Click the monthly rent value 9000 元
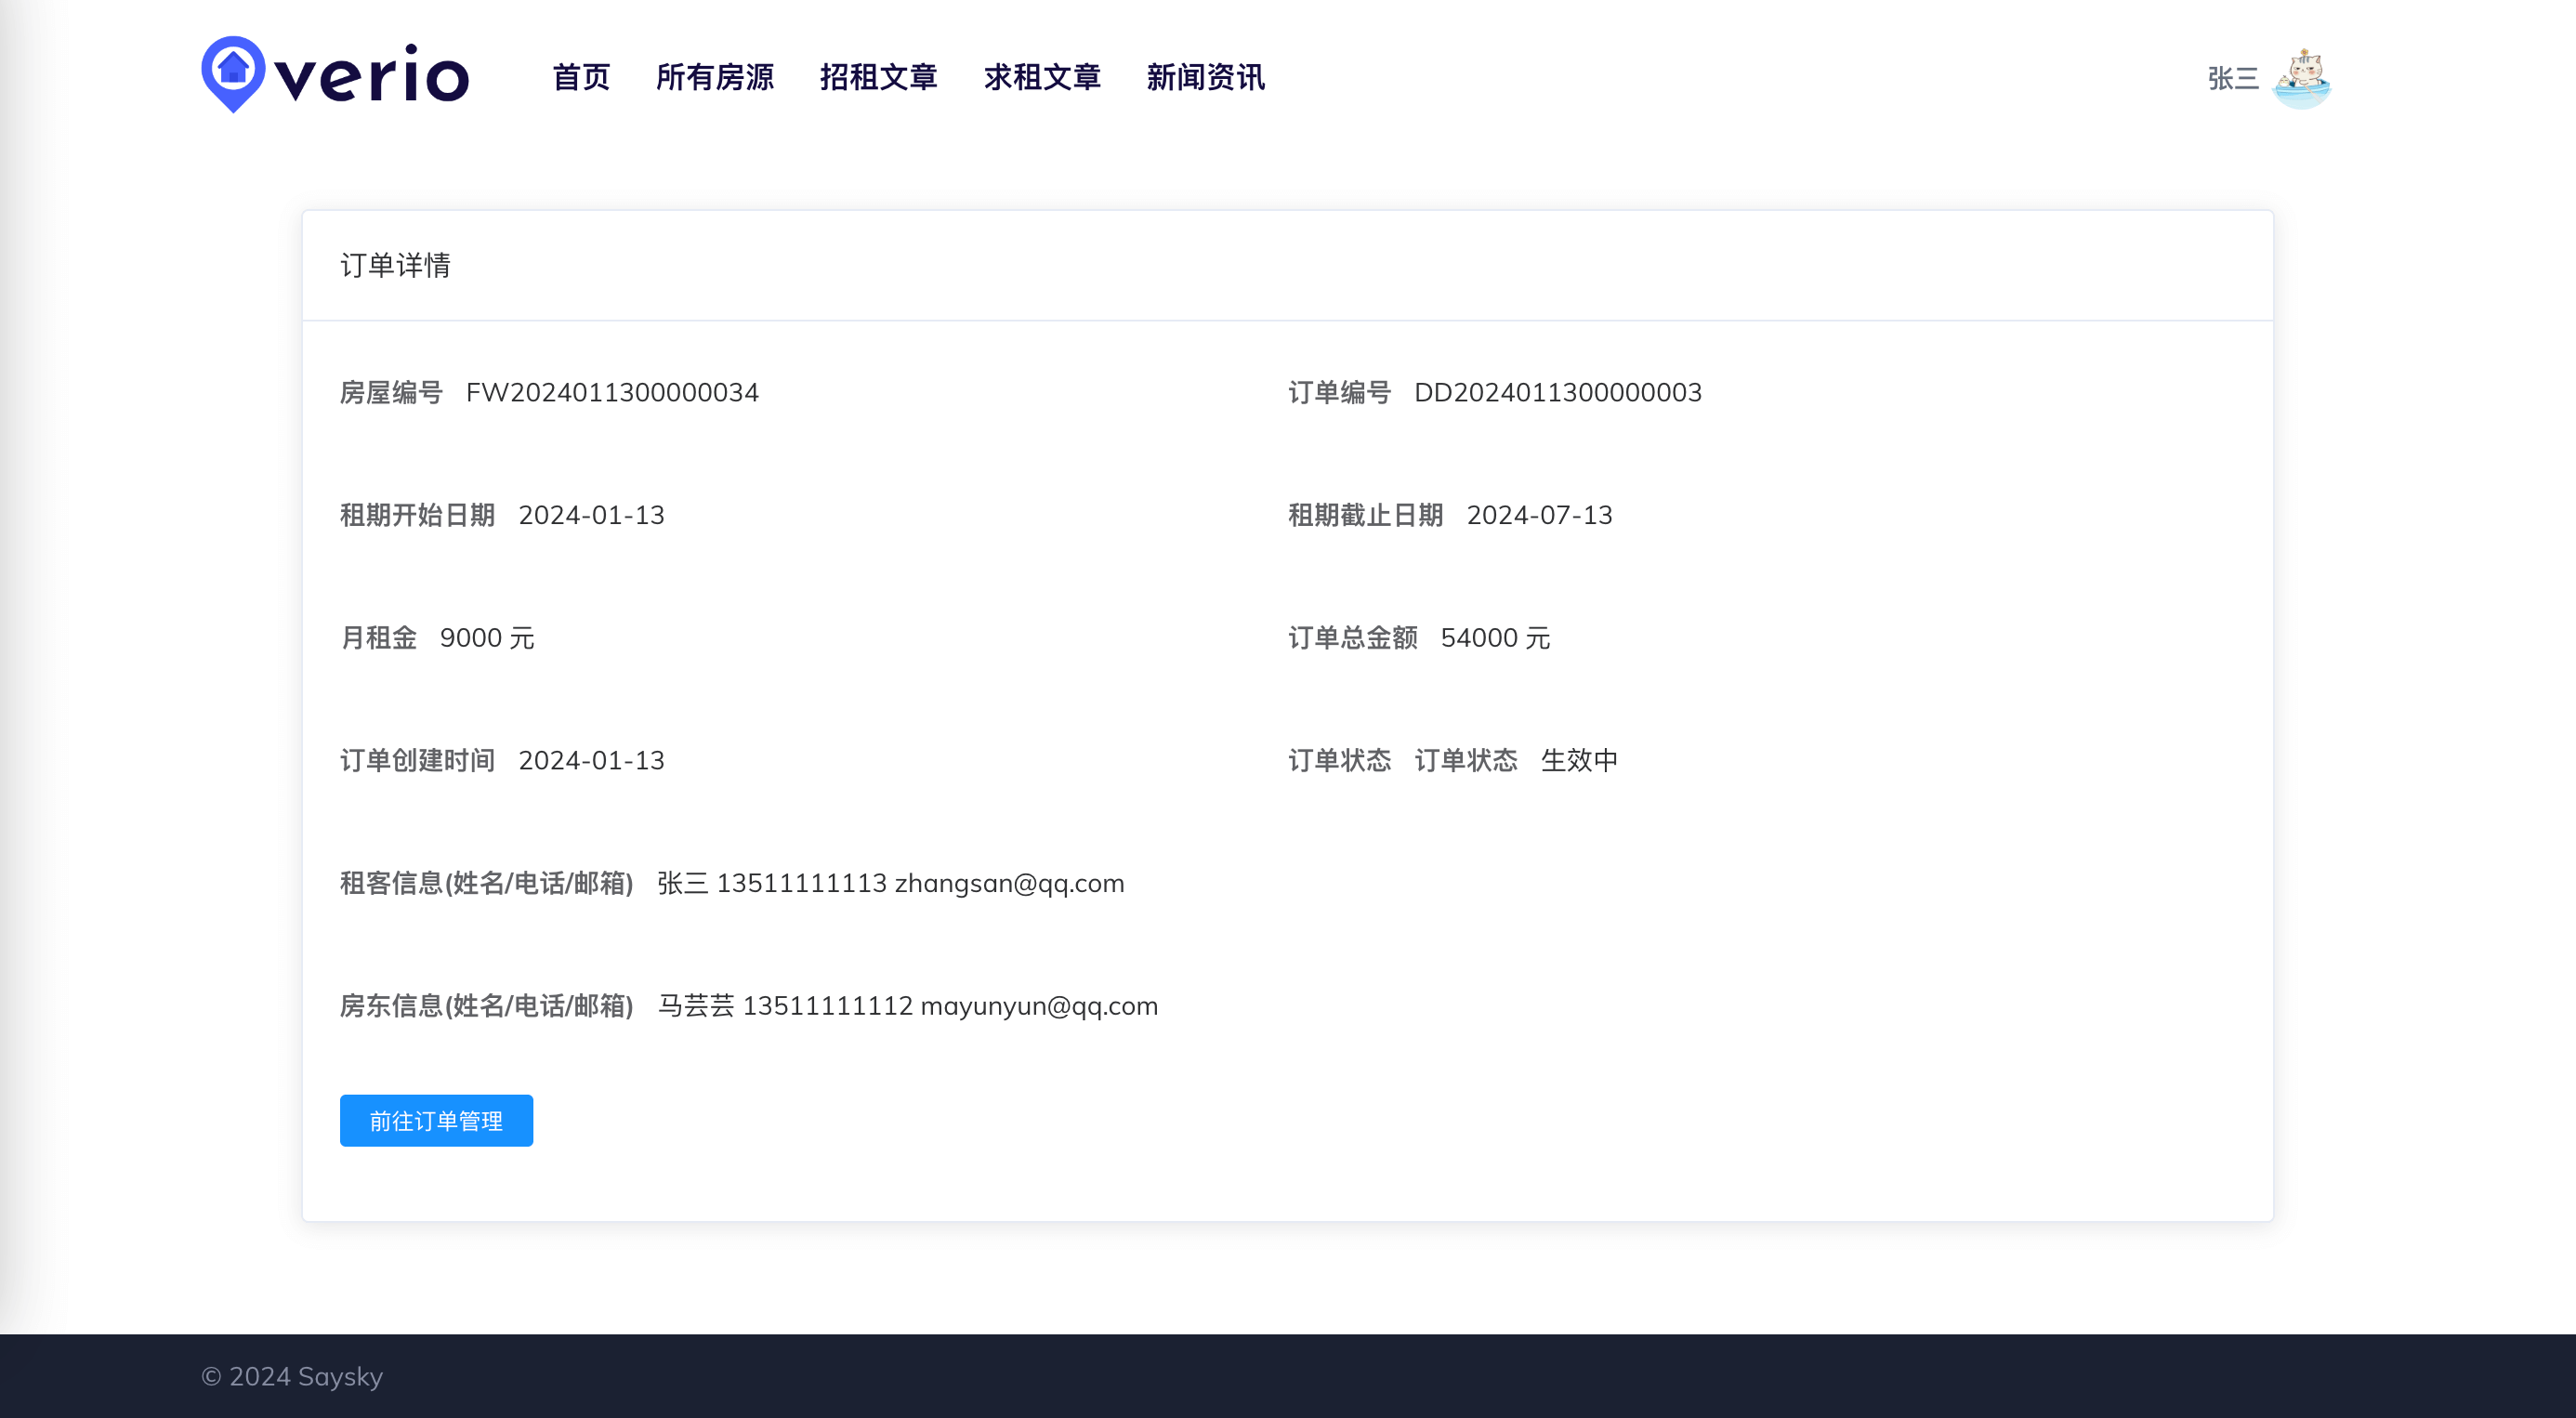Image resolution: width=2576 pixels, height=1418 pixels. coord(487,637)
